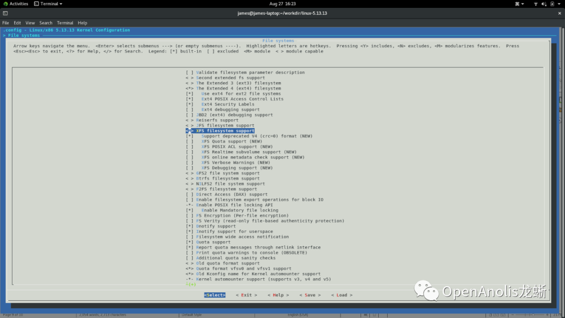This screenshot has width=565, height=318.
Task: Select FS Verity read-only authenticity protection
Action: 265,221
